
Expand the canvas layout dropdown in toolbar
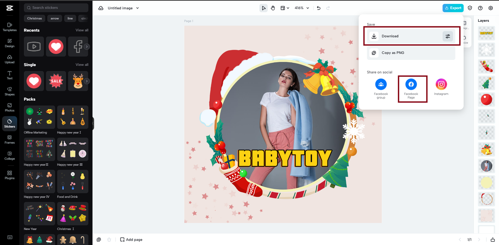tap(285, 8)
